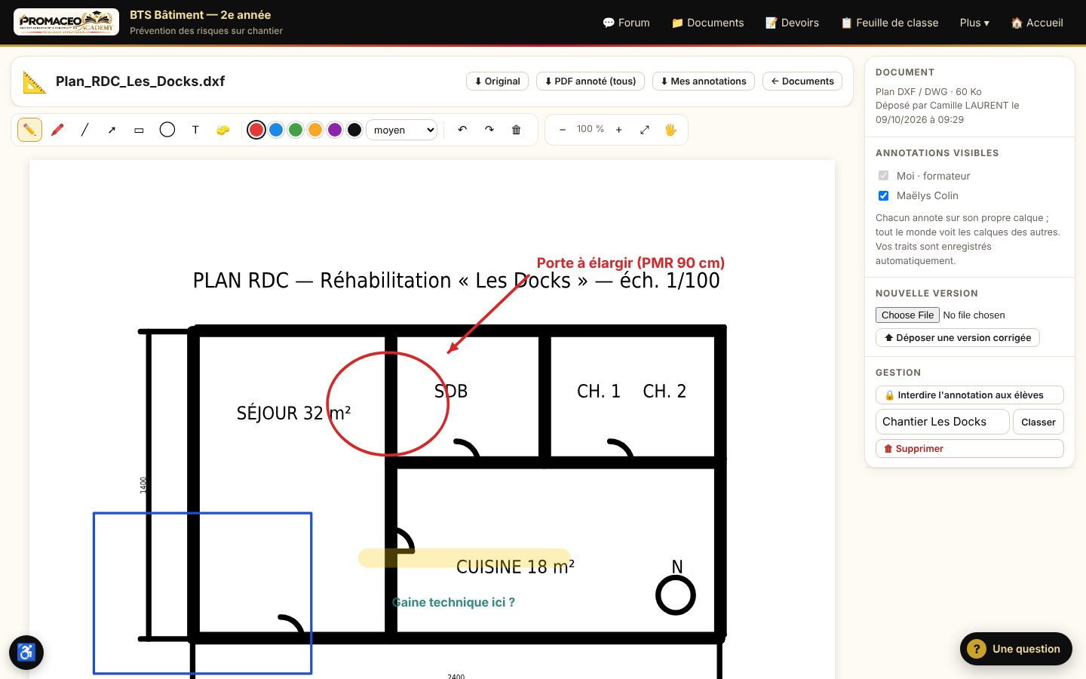Delete annotations with the trash icon

coord(517,130)
